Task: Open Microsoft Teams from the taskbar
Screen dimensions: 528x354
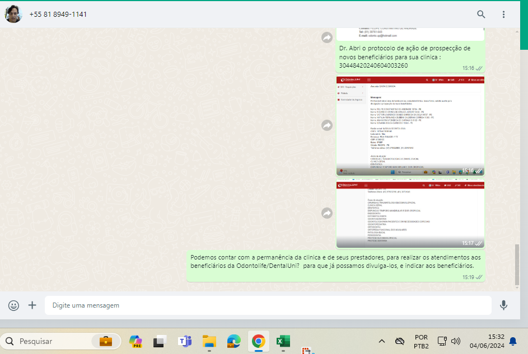Action: pos(184,341)
